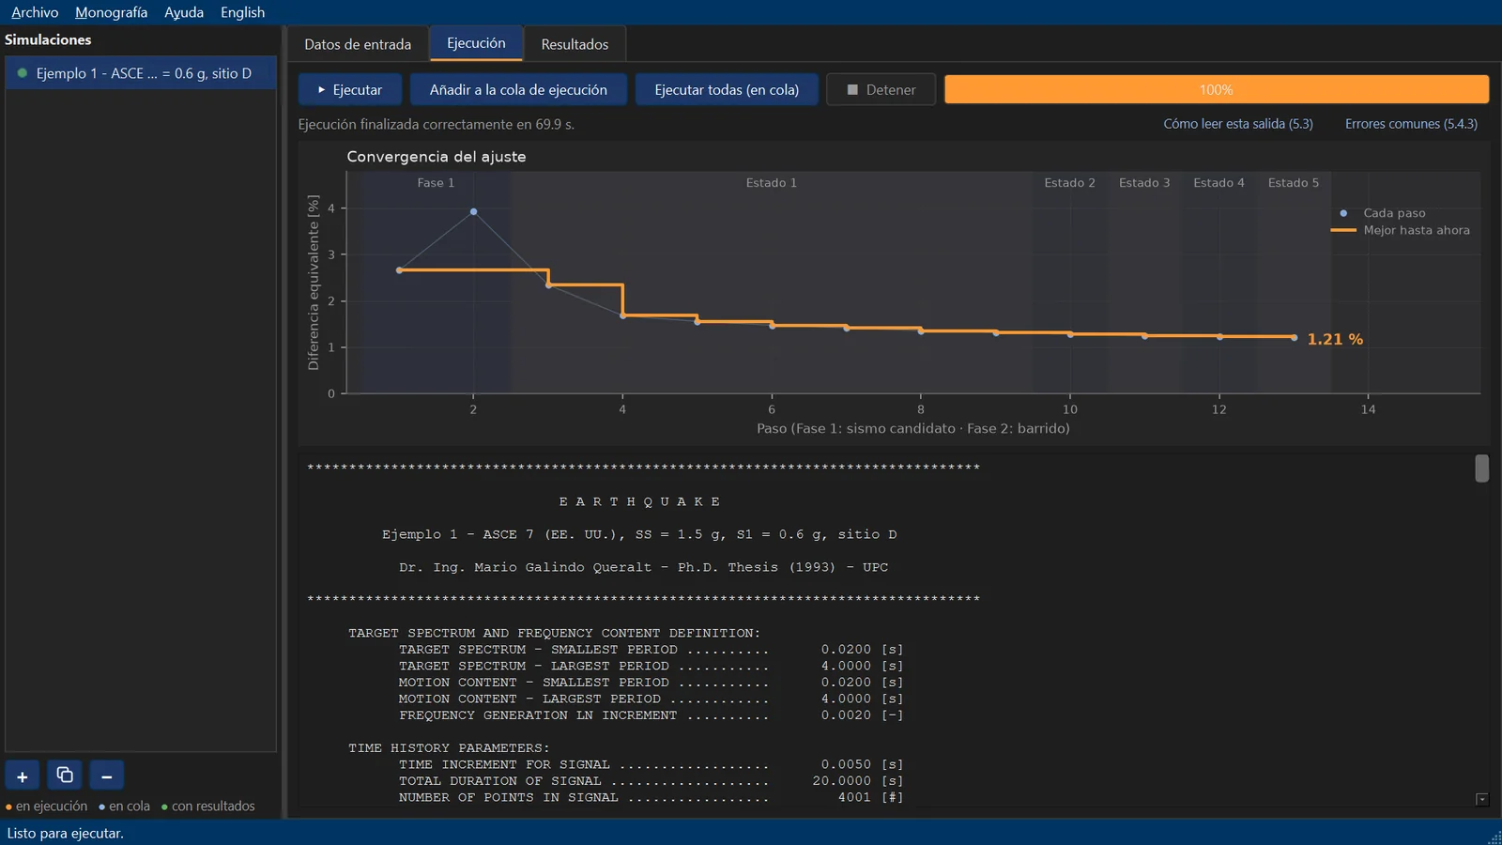Click Ejecutar todas (en cola)
This screenshot has height=845, width=1502.
[727, 90]
